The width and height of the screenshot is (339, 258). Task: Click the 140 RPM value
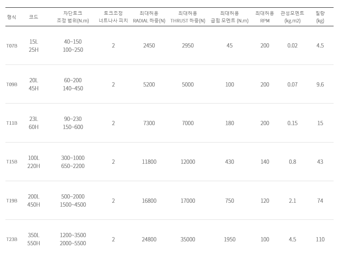[264, 162]
